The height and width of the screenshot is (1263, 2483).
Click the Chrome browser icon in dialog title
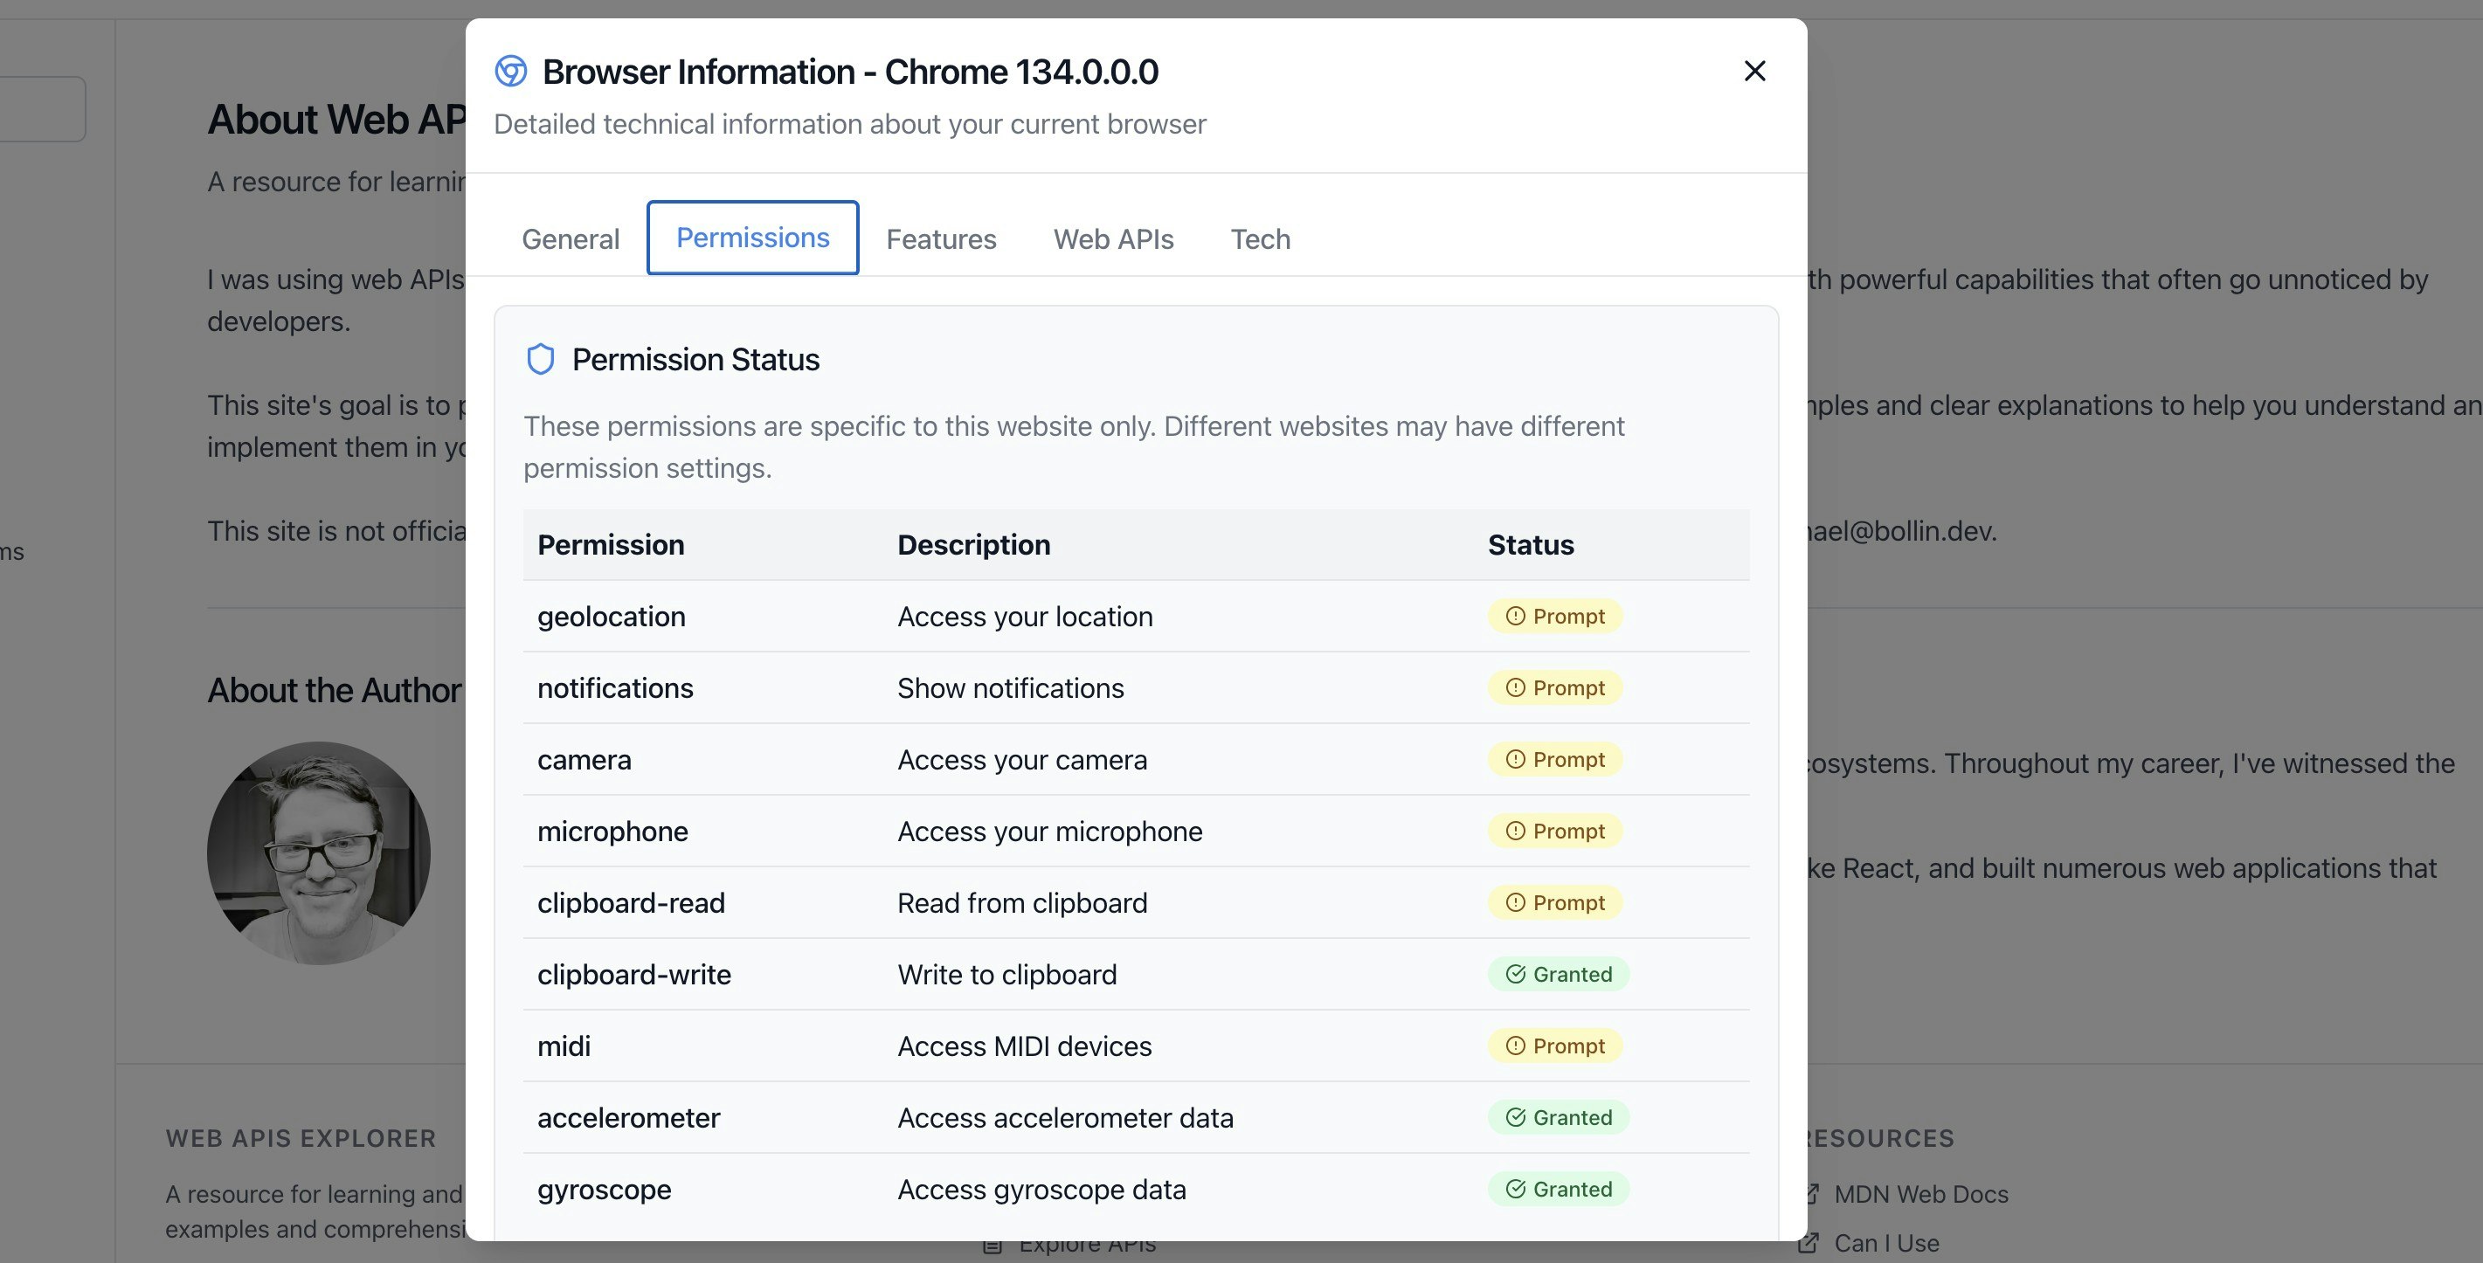511,72
